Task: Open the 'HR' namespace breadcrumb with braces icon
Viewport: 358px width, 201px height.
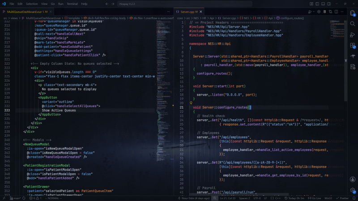Action: 256,18
